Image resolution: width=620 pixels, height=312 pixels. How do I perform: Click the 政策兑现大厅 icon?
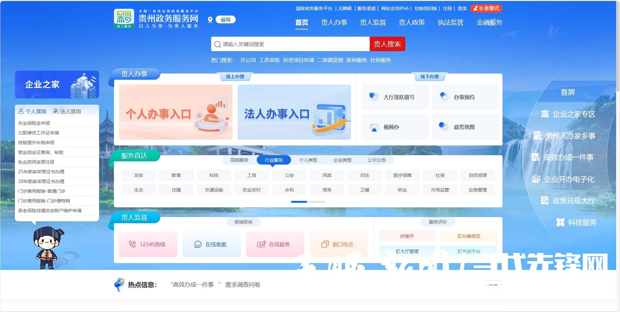pos(545,201)
